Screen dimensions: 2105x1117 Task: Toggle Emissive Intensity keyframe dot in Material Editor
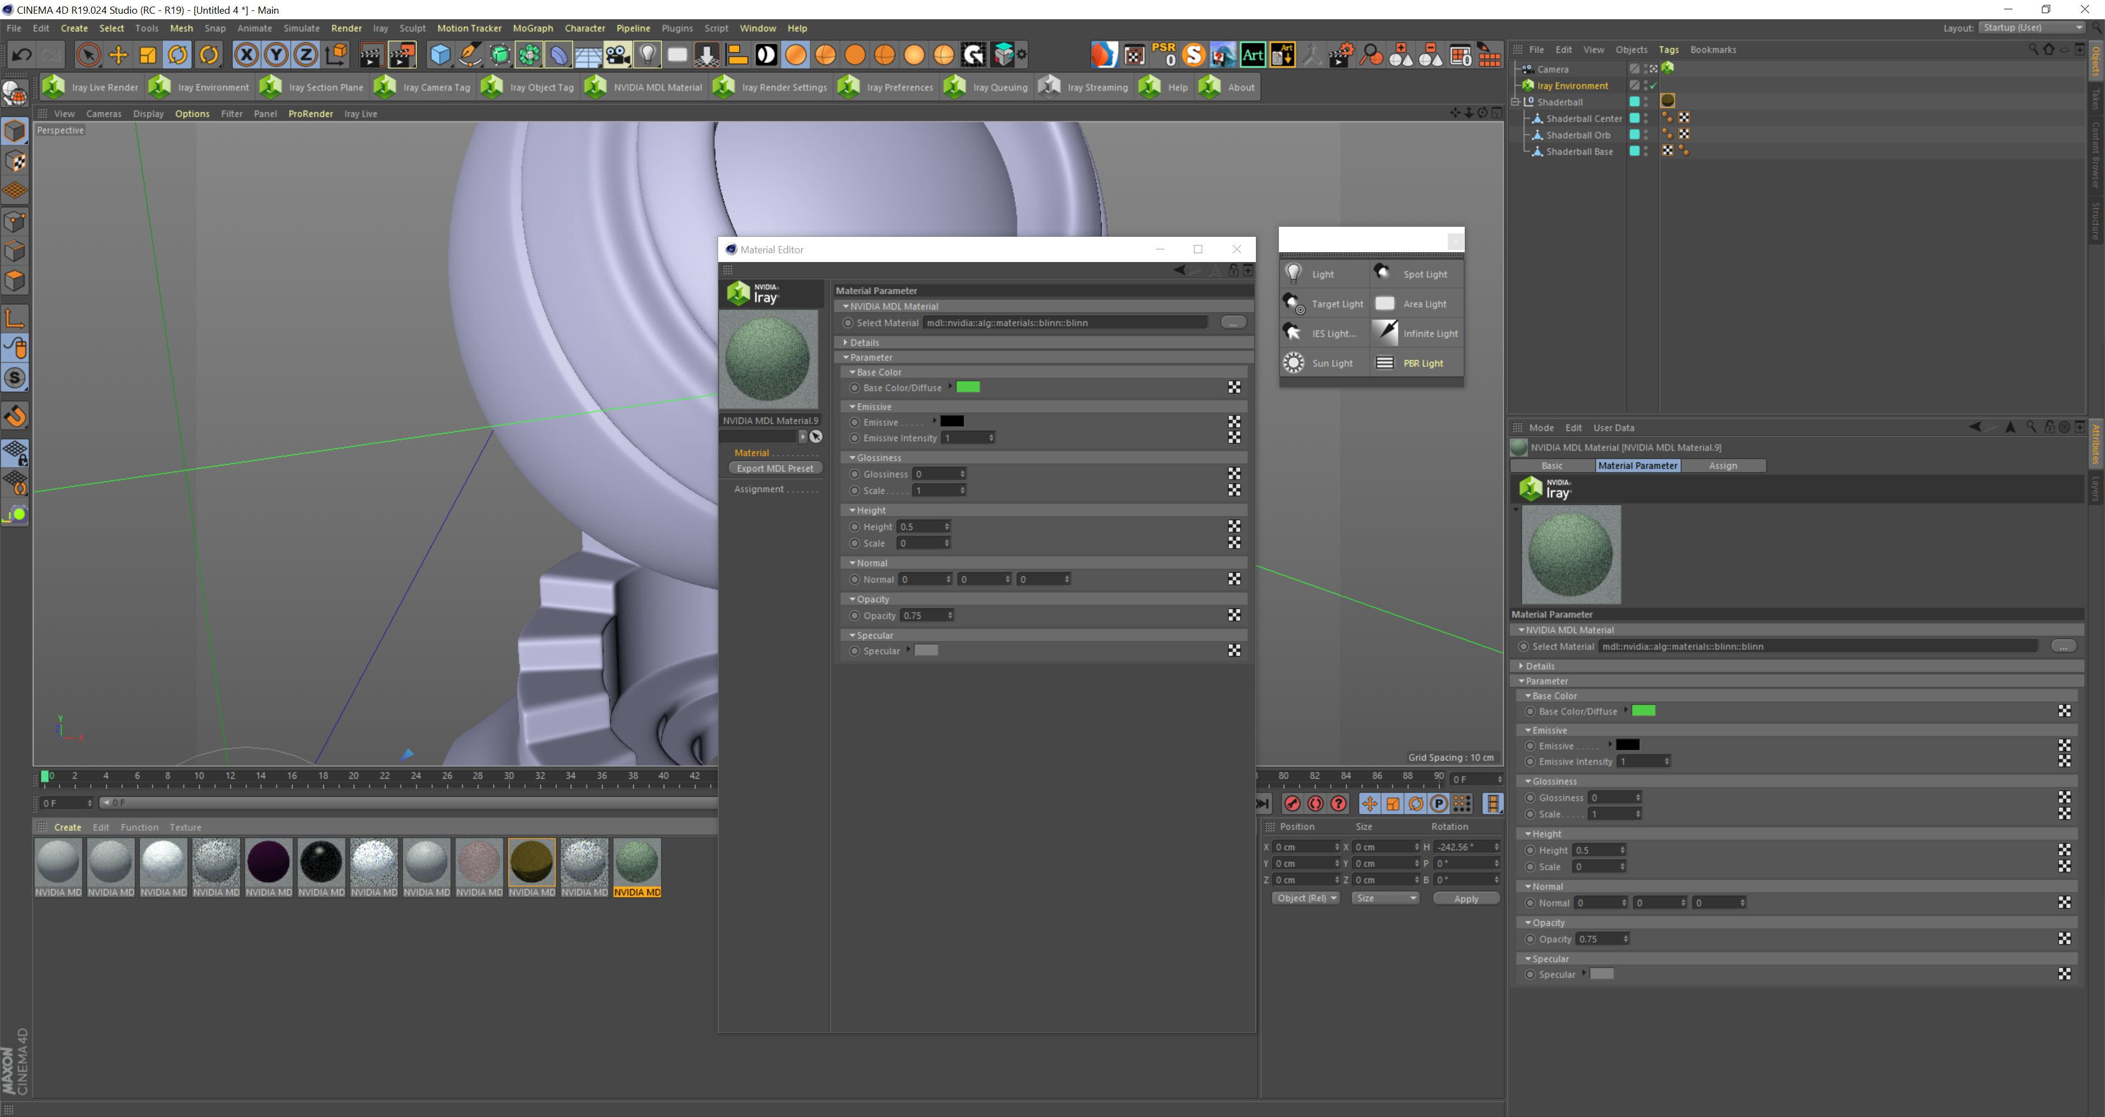[x=854, y=438]
